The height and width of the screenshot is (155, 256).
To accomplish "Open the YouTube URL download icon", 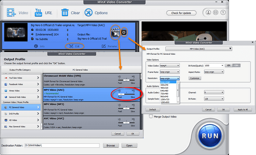I will point(38,13).
